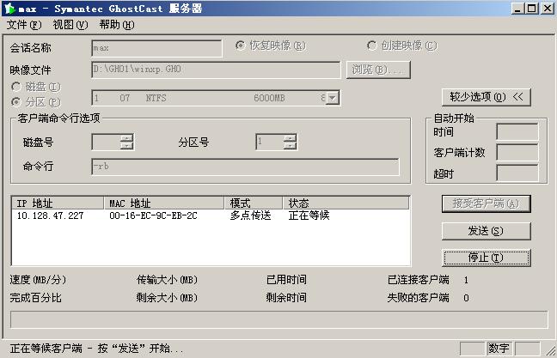Image resolution: width=557 pixels, height=358 pixels.
Task: Click the 数字 status bar indicator
Action: 499,349
